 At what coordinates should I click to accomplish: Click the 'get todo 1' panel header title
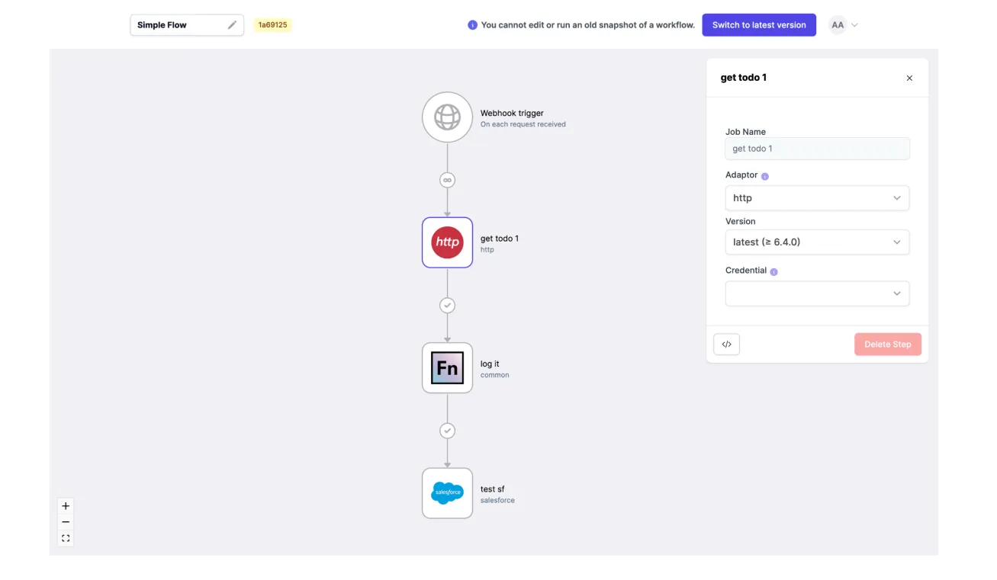[x=744, y=78]
